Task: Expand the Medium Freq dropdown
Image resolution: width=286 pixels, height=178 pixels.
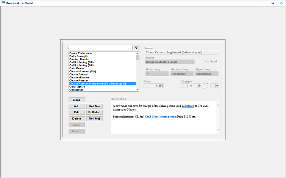Action: click(x=182, y=74)
